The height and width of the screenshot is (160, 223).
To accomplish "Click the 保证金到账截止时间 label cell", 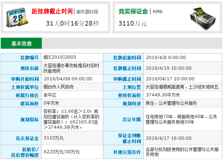I will click(123, 138).
